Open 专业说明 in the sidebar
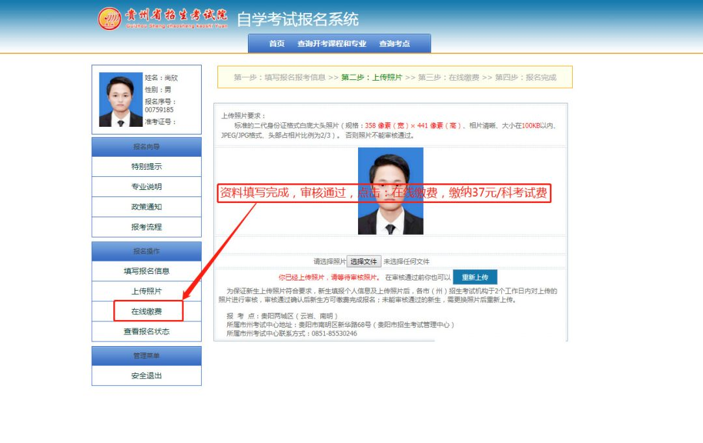The image size is (703, 443). [x=146, y=186]
